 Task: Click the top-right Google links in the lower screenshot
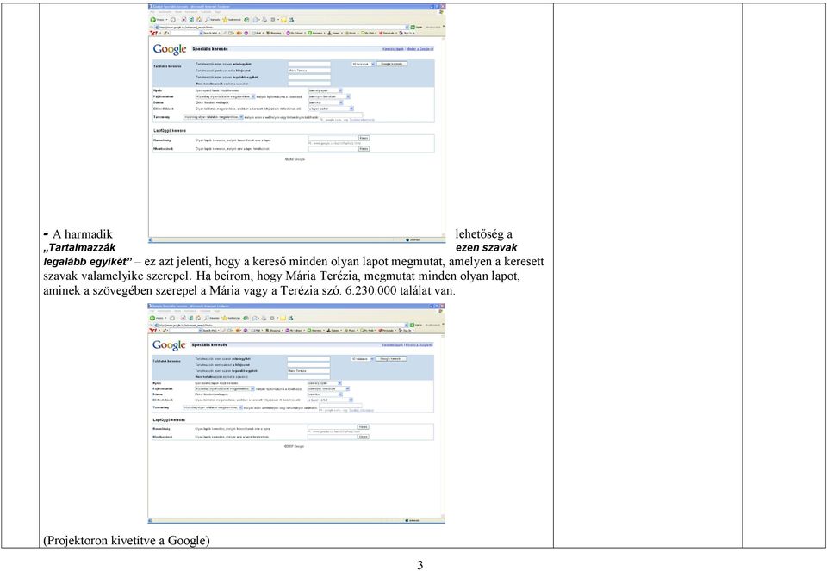407,344
